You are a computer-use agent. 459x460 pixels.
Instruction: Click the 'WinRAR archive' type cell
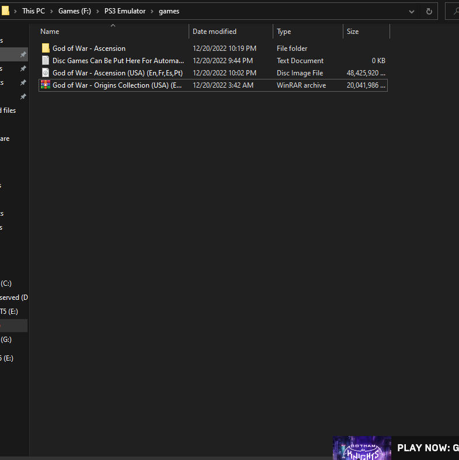pyautogui.click(x=301, y=85)
